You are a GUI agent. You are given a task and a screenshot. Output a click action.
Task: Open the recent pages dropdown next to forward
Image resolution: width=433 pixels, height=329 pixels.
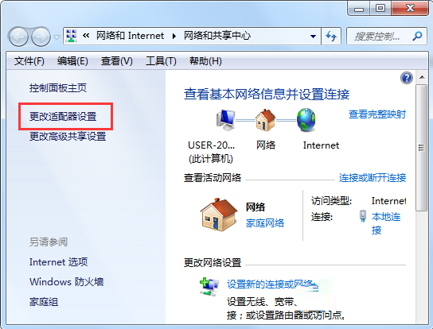[x=57, y=37]
